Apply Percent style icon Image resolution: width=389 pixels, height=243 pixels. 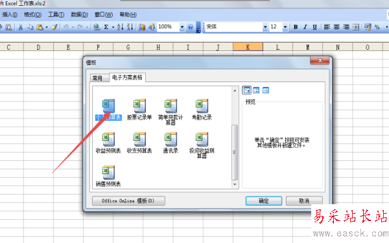coord(377,27)
